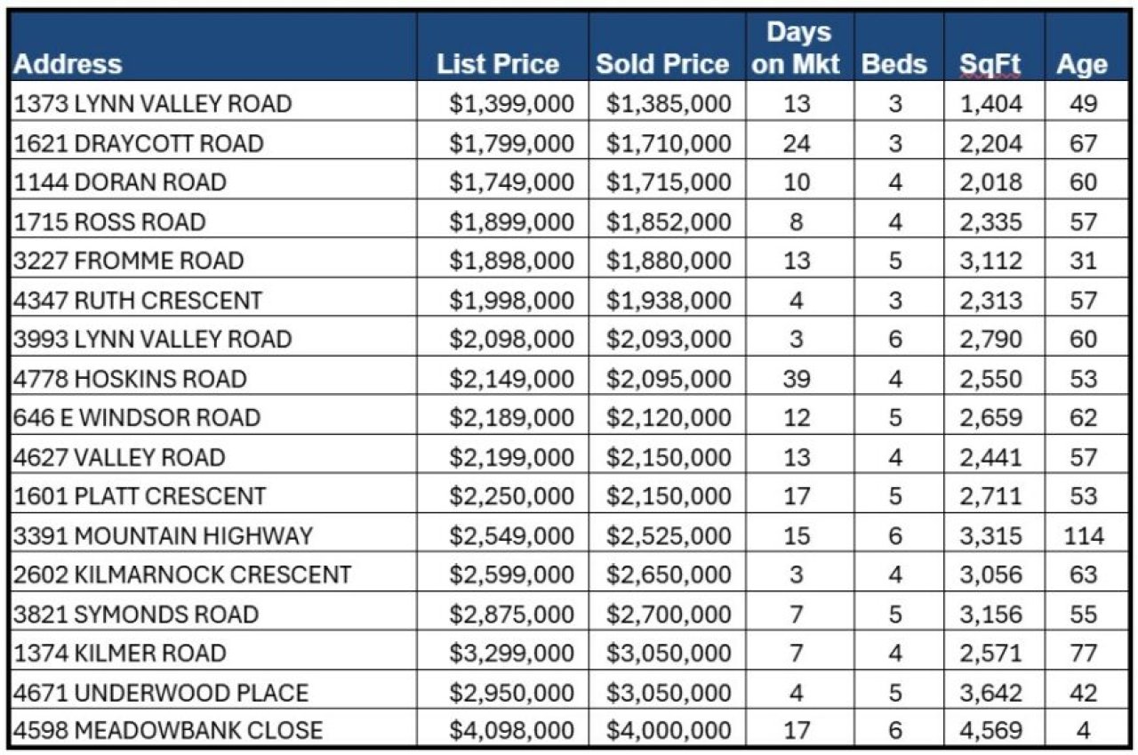Click the Age column header
Image resolution: width=1138 pixels, height=755 pixels.
tap(1082, 64)
